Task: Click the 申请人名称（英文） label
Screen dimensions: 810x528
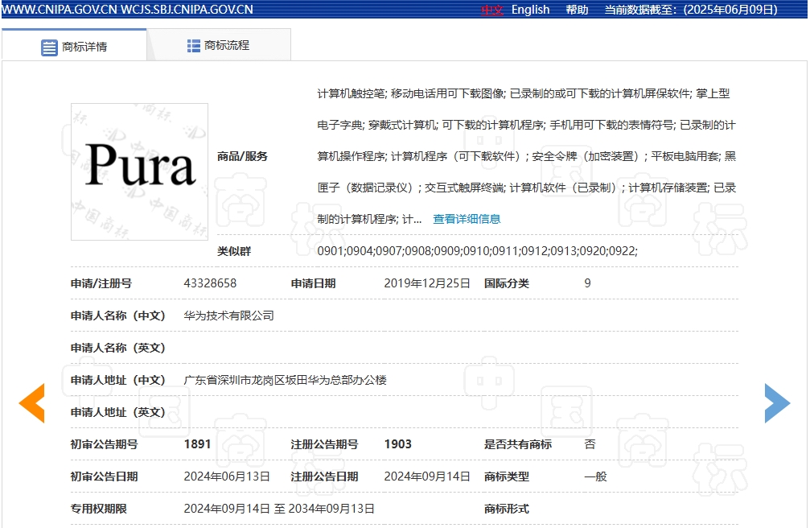Action: tap(117, 348)
